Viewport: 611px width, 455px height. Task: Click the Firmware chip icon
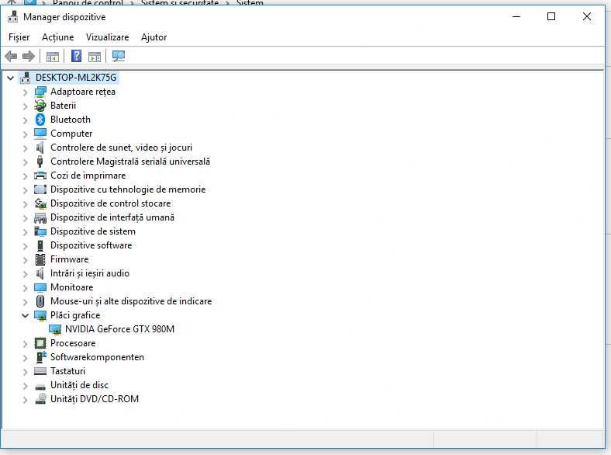click(x=40, y=259)
